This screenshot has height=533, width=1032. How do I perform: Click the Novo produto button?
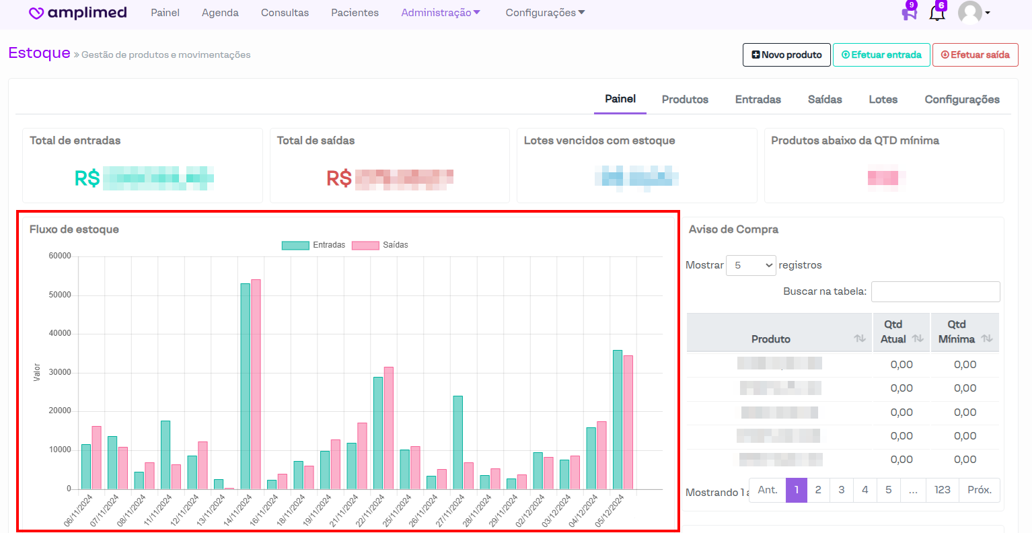click(786, 55)
